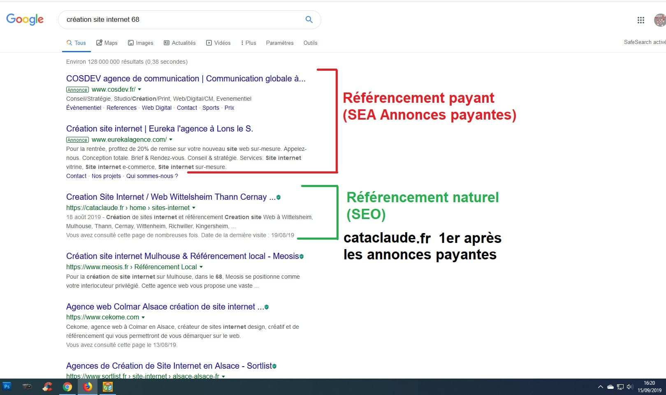Open the Creation Site Internet Wittelsheim Thann Cernay result

(171, 197)
